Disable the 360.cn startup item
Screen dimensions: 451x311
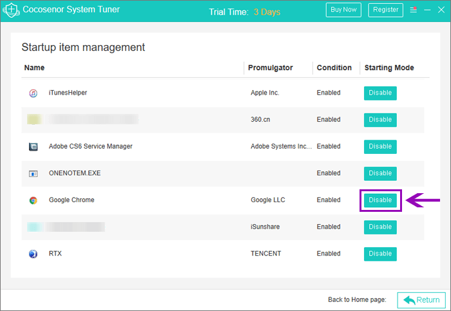(380, 120)
